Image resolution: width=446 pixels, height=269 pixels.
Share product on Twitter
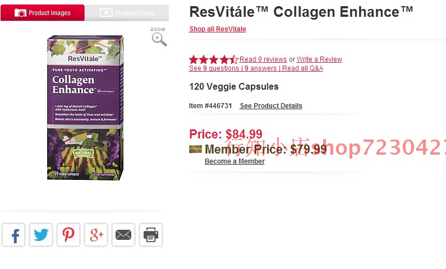tap(41, 235)
